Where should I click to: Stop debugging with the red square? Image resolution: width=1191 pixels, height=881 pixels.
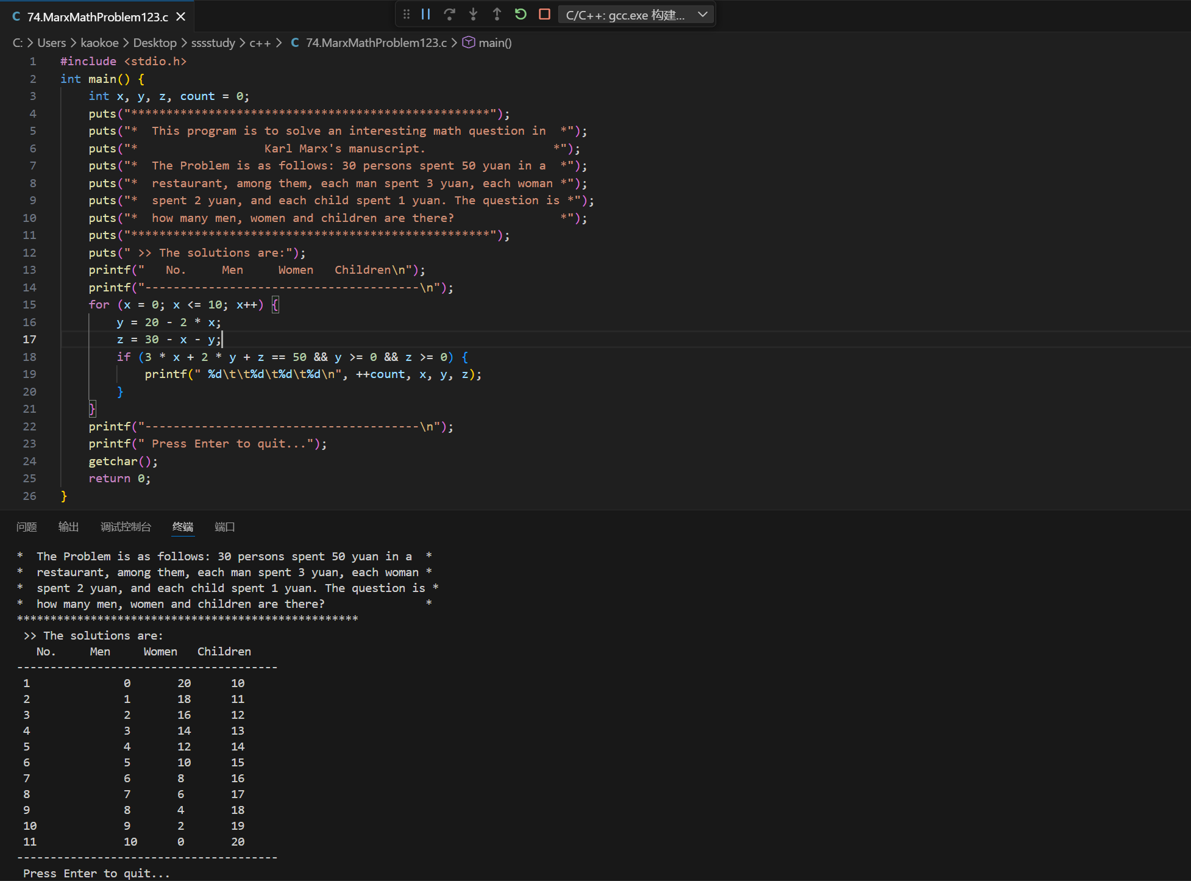pyautogui.click(x=544, y=15)
